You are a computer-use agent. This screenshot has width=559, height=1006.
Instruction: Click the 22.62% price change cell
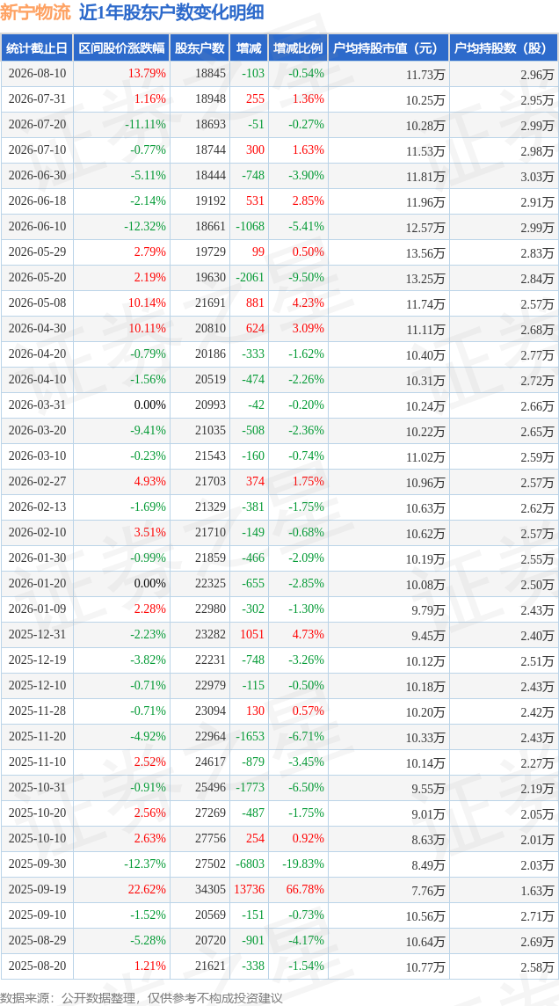pyautogui.click(x=147, y=889)
